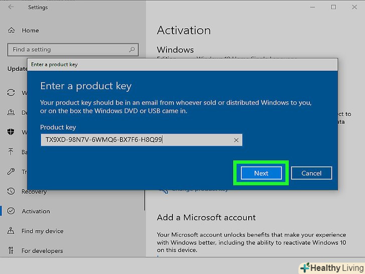The image size is (365, 274).
Task: Click the Recovery clock icon
Action: (x=11, y=191)
